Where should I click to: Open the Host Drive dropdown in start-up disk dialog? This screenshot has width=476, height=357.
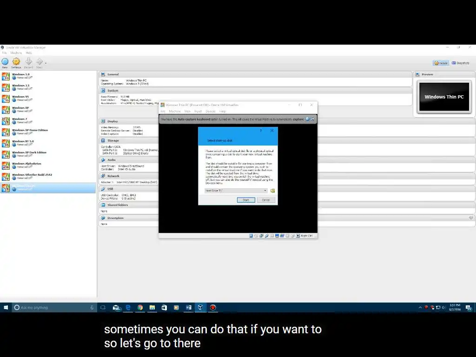click(236, 191)
